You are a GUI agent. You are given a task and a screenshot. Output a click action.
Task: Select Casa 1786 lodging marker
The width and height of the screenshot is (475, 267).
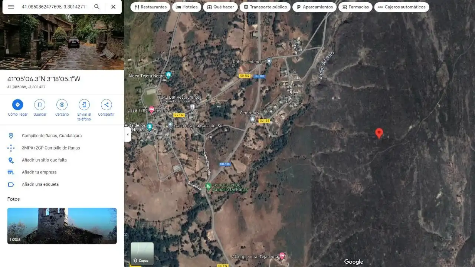[x=151, y=110]
